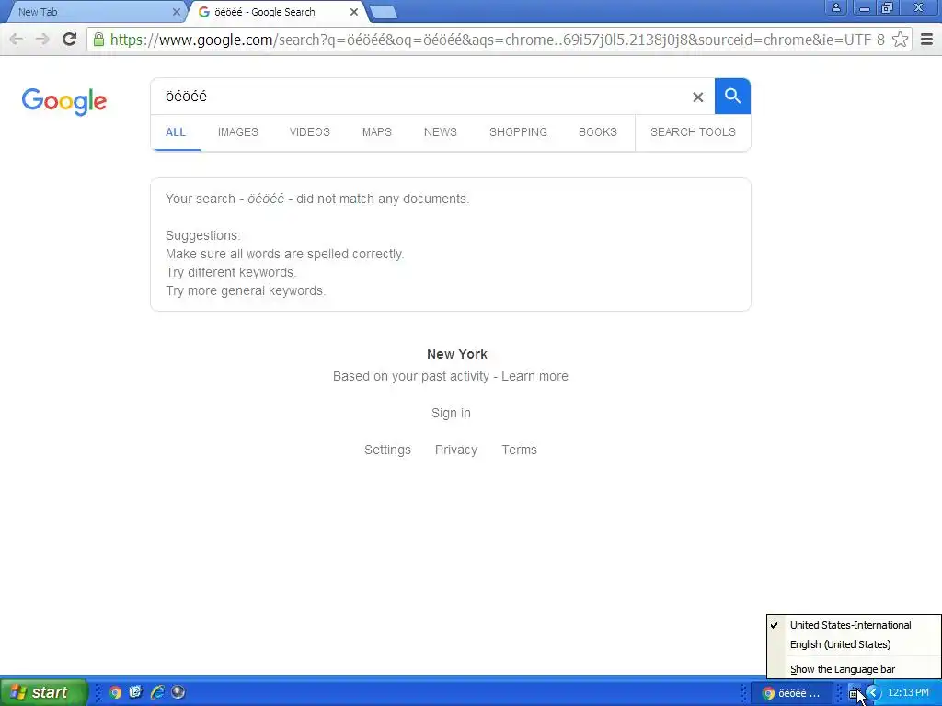Image resolution: width=942 pixels, height=706 pixels.
Task: Open a new tab with the new-tab button
Action: pos(383,12)
